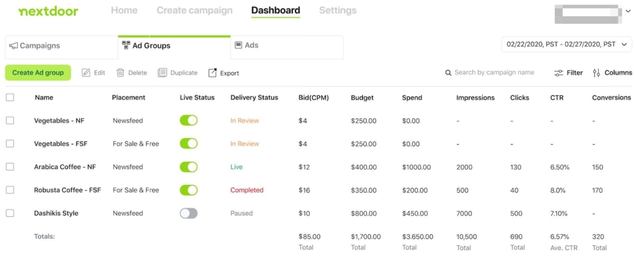Open Settings in top navigation
634x262 pixels.
pos(337,10)
